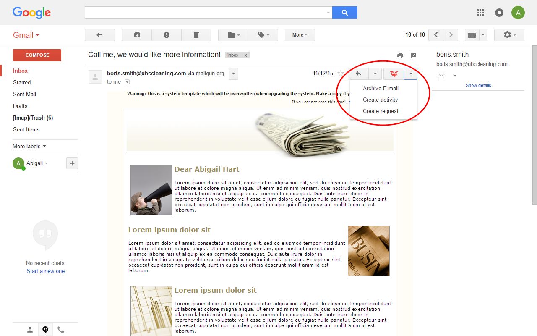Open the Sent Mail folder
The height and width of the screenshot is (336, 537).
[x=24, y=94]
